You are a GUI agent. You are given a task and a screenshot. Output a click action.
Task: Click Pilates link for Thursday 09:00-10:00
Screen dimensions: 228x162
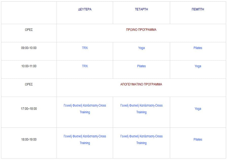pos(198,48)
